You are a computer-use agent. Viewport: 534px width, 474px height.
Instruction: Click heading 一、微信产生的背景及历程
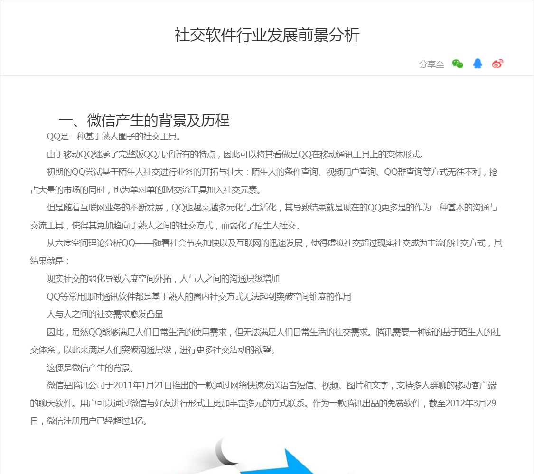[x=144, y=120]
